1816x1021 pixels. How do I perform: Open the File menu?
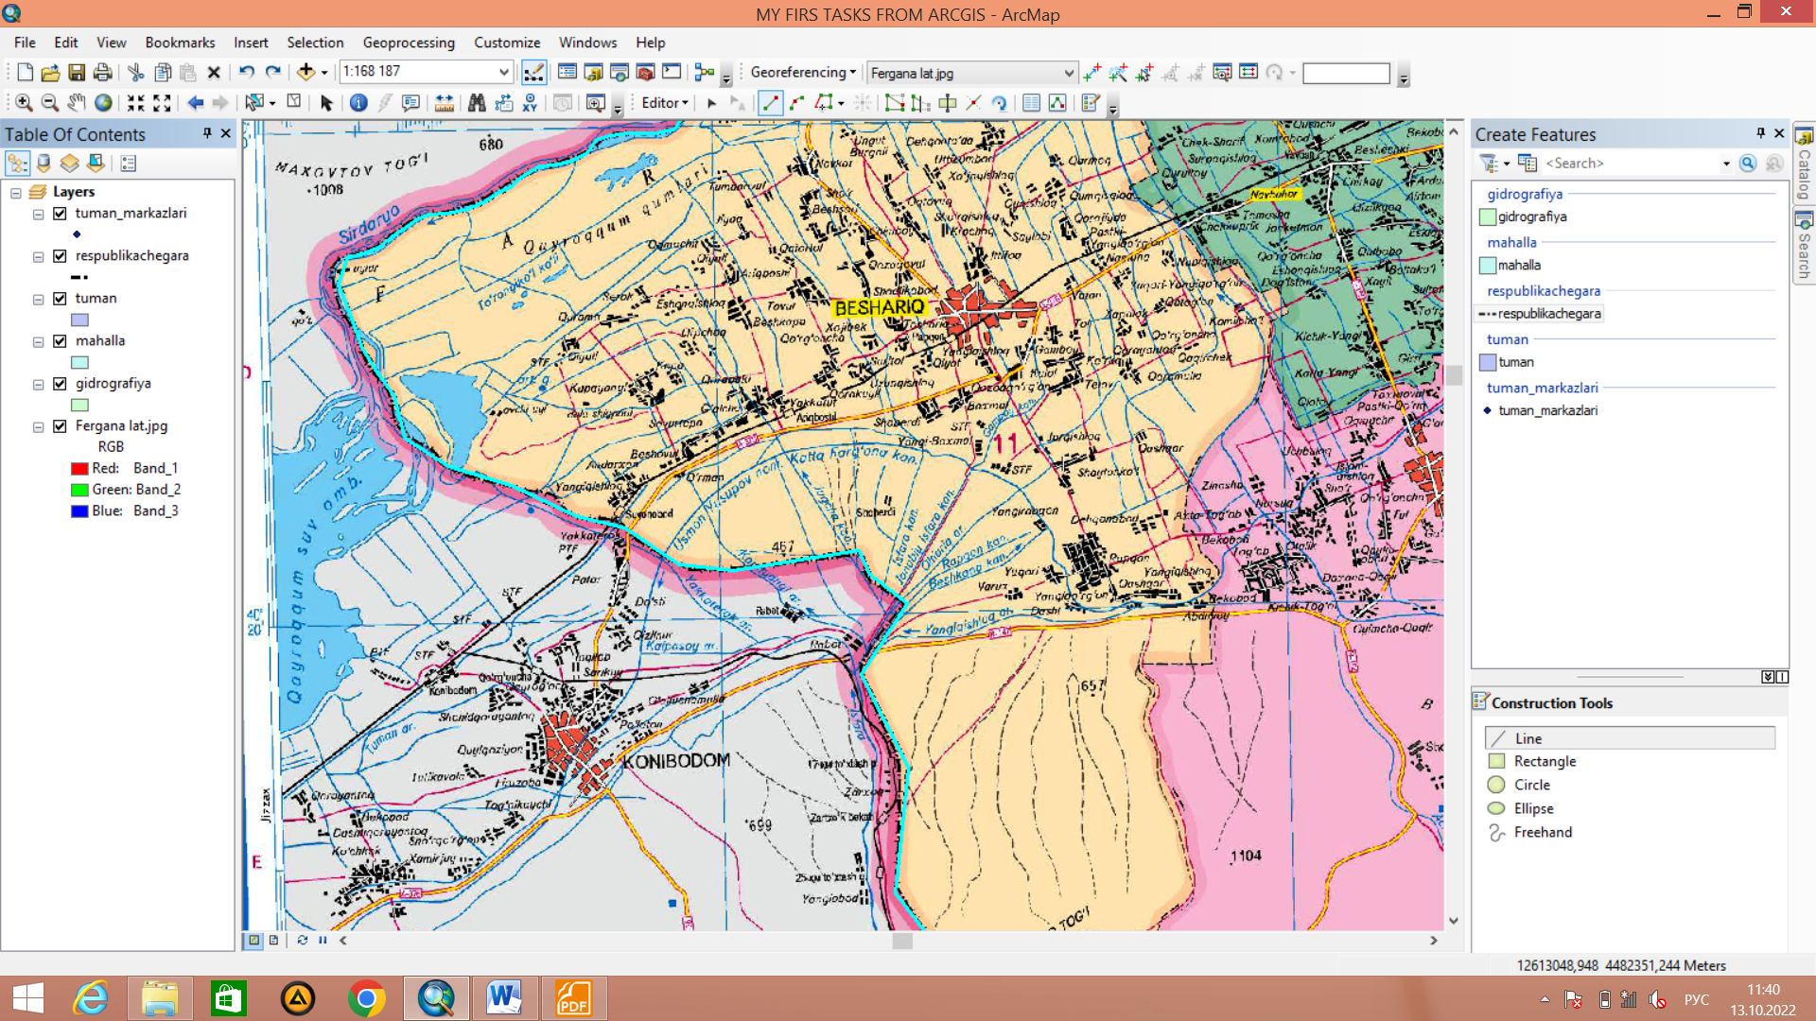tap(25, 43)
